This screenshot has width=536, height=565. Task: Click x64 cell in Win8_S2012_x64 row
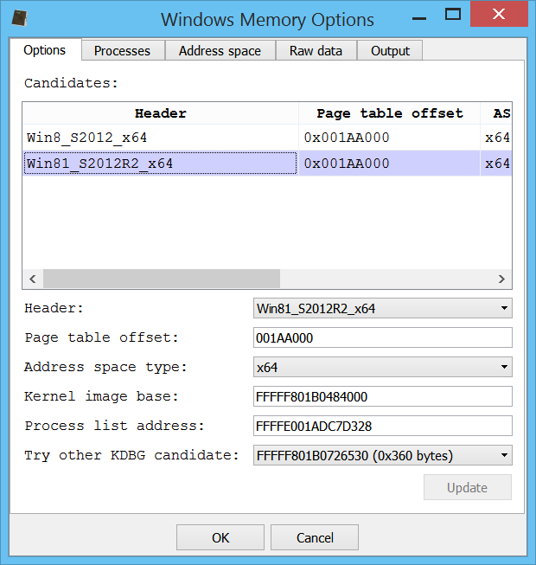point(496,138)
